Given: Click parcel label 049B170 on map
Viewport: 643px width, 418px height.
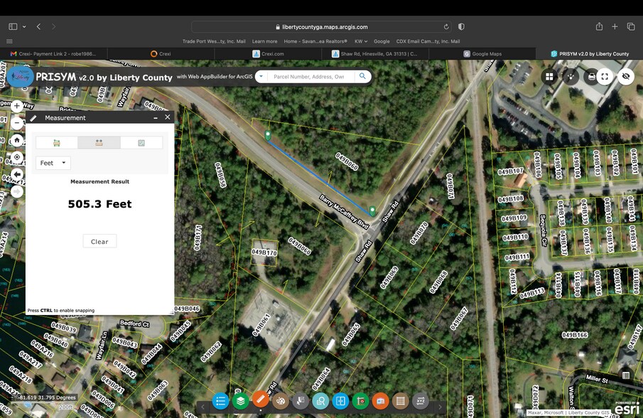Looking at the screenshot, I should 264,252.
